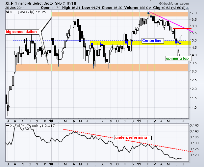This screenshot has width=204, height=167.
Task: Click the 'Volume 188.0M' value
Action: pyautogui.click(x=138, y=8)
